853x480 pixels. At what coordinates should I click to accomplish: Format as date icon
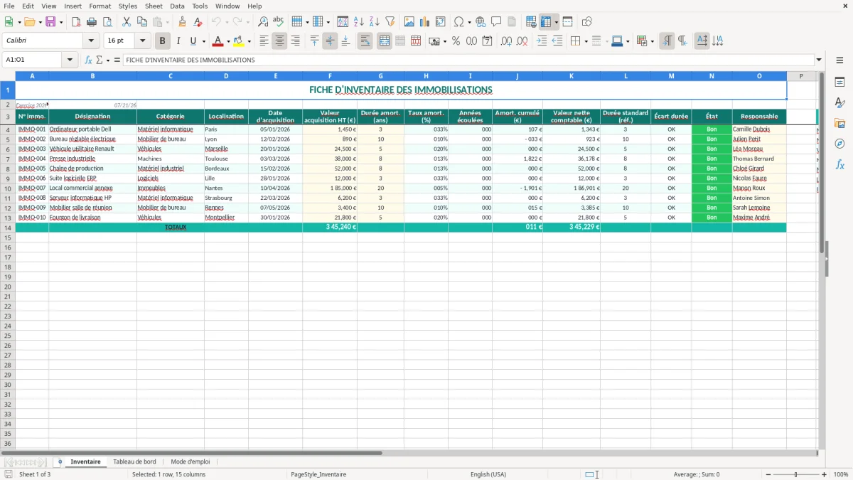tap(487, 41)
